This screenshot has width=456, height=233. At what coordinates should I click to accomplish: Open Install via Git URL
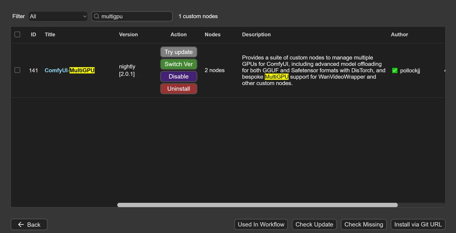[418, 225]
